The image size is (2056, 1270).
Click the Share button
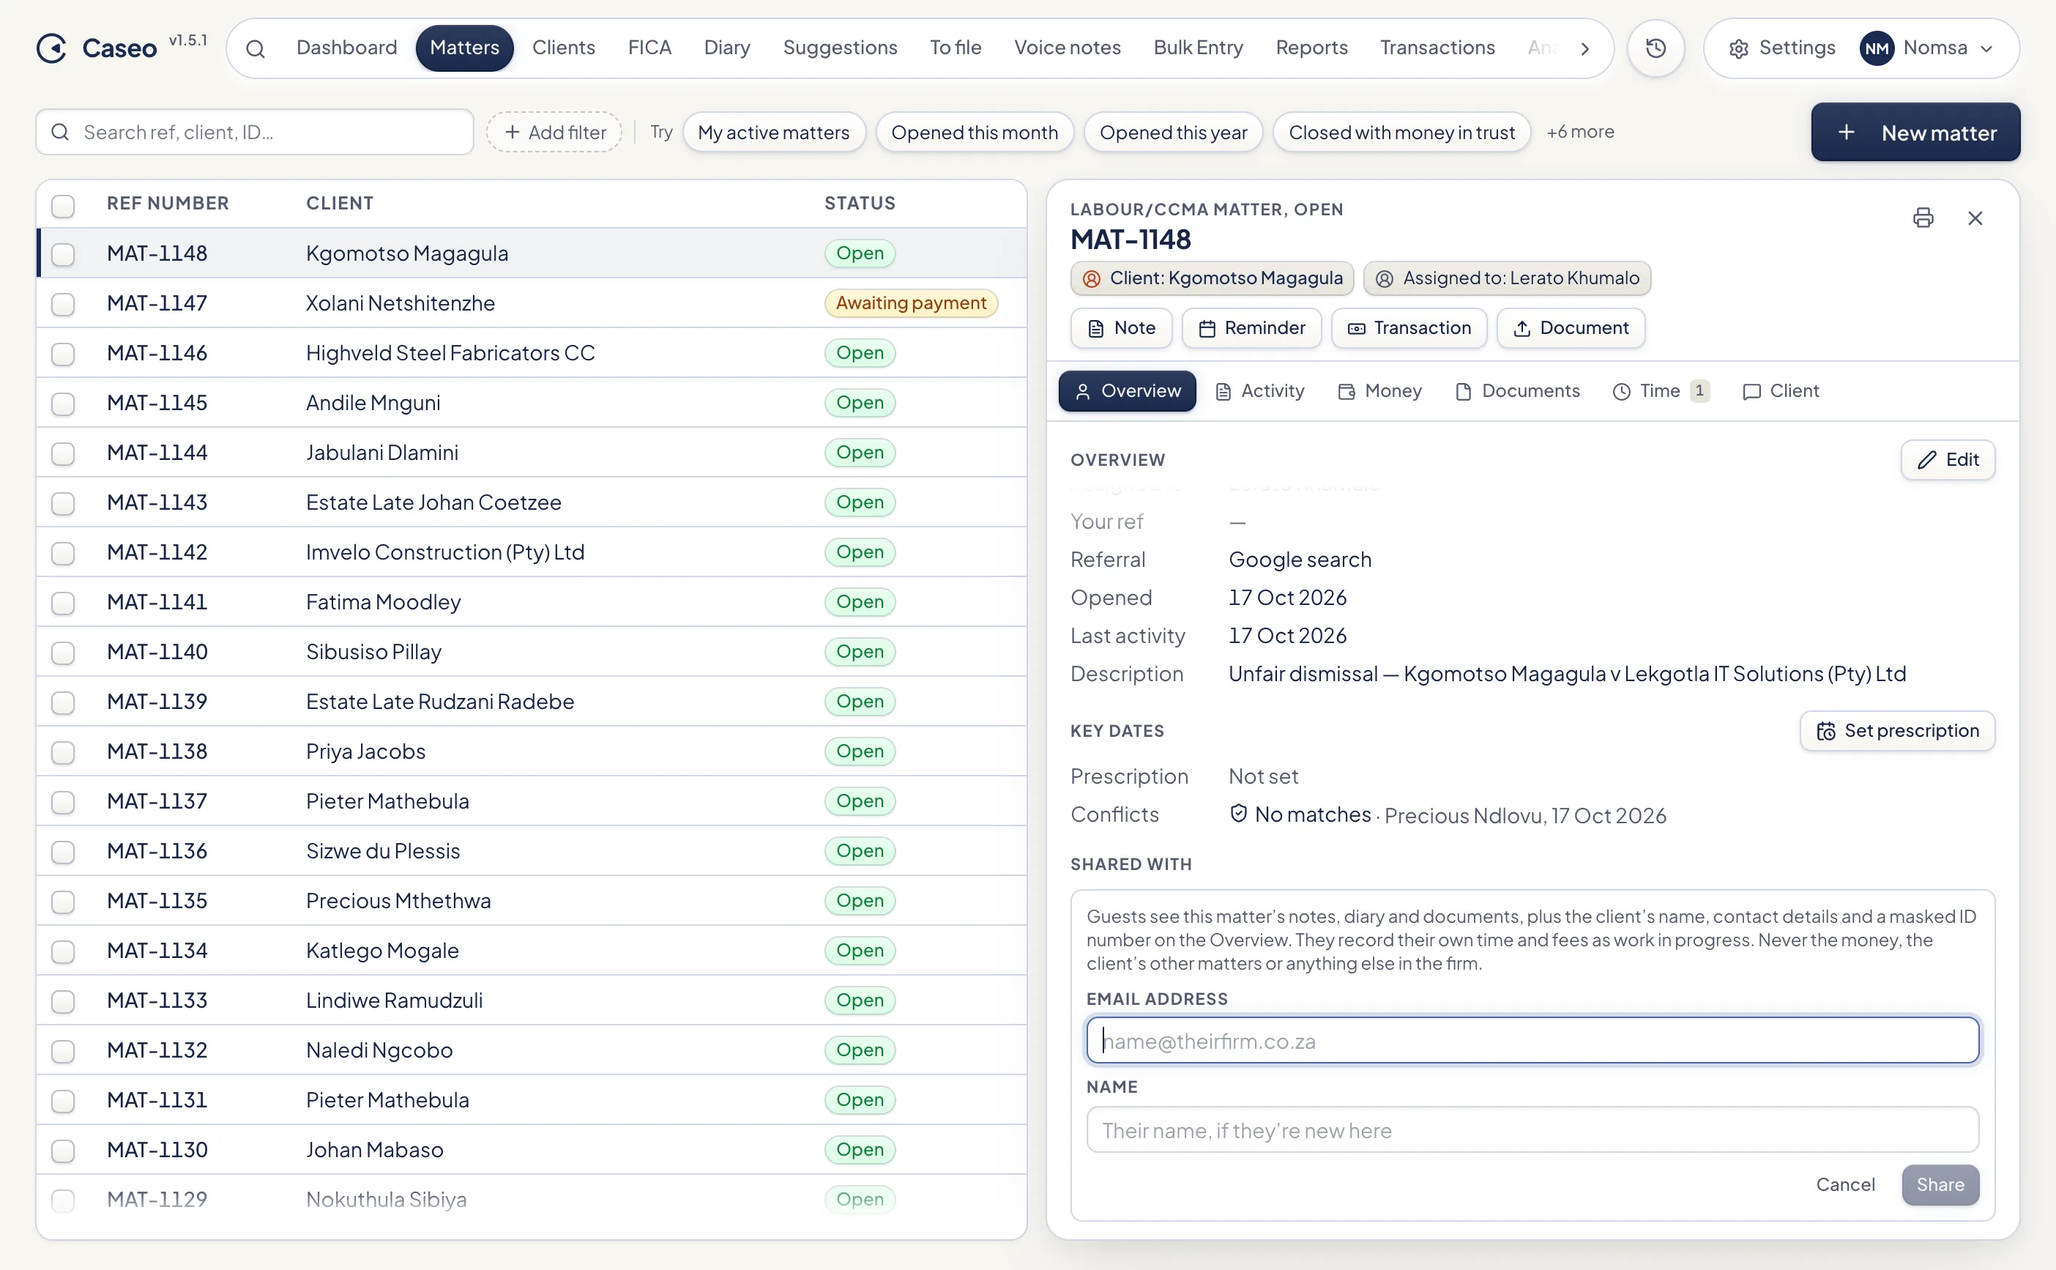click(1940, 1184)
